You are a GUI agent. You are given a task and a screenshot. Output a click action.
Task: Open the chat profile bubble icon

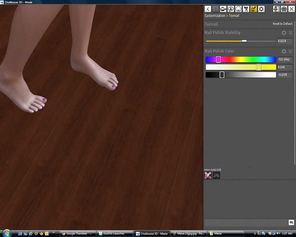pyautogui.click(x=231, y=9)
